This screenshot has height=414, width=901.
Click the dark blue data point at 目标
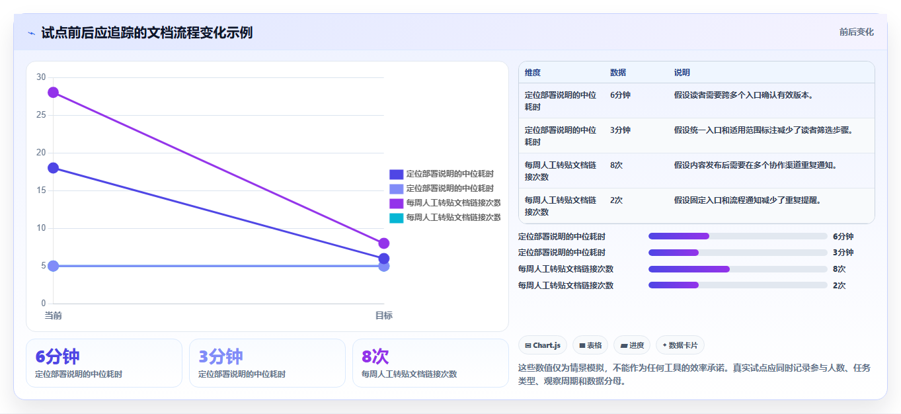(x=384, y=259)
